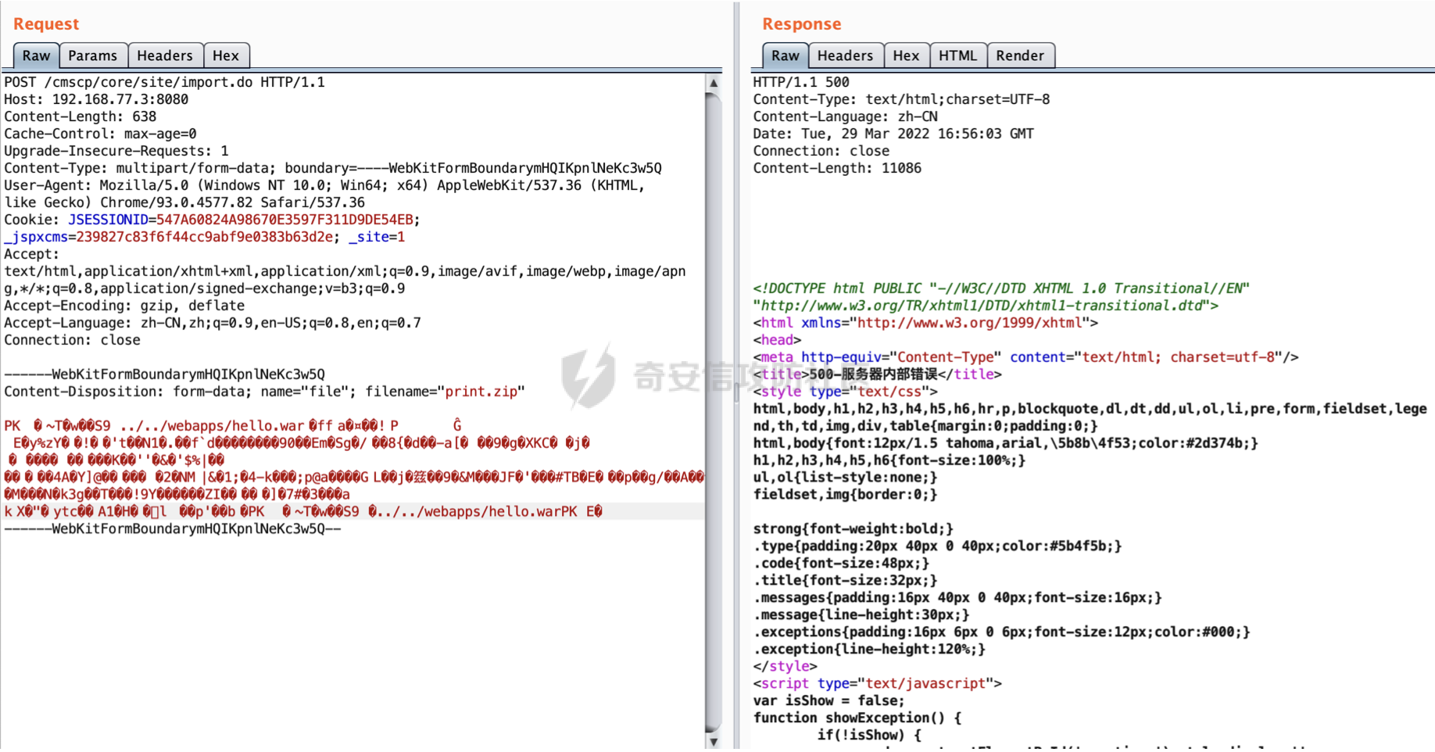
Task: Switch to the Response Headers tab
Action: (x=846, y=56)
